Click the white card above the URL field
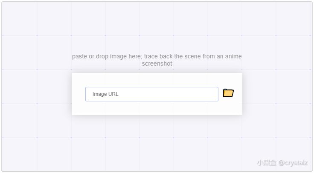 coord(157,80)
